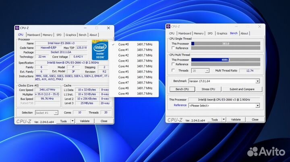This screenshot has width=290, height=162.
Task: Select CPU tab in left window
Action: (21, 35)
